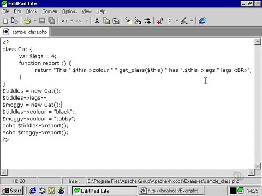Image resolution: width=262 pixels, height=196 pixels.
Task: Click the file path in the status bar
Action: click(163, 181)
